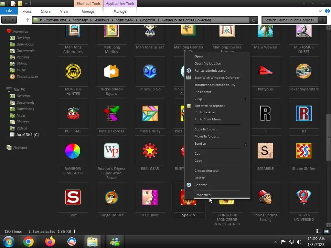The image size is (331, 248).
Task: Open the volume speaker tray icon
Action: (299, 242)
